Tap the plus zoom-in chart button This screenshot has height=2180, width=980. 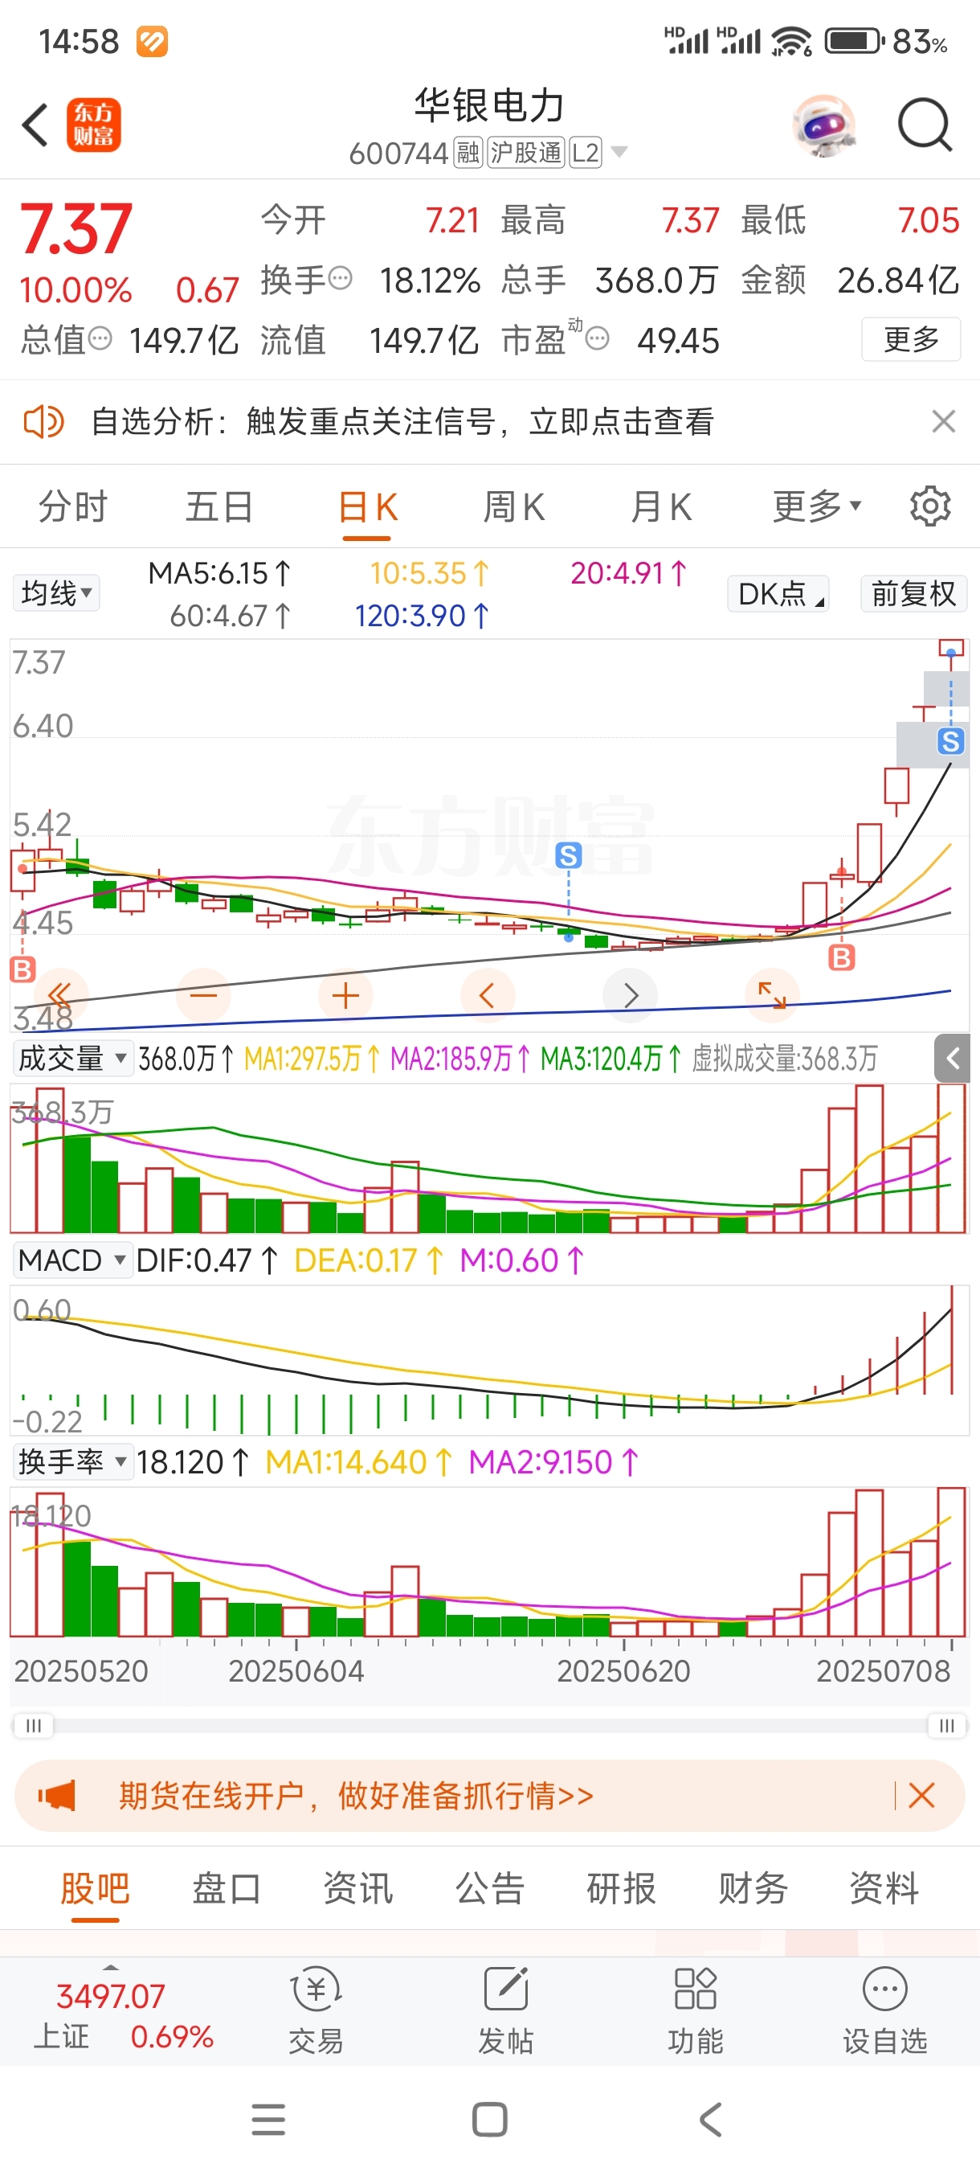(346, 995)
